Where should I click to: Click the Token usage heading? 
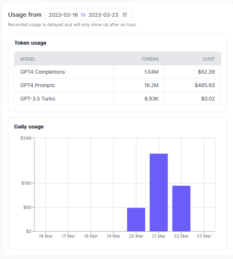tap(30, 43)
